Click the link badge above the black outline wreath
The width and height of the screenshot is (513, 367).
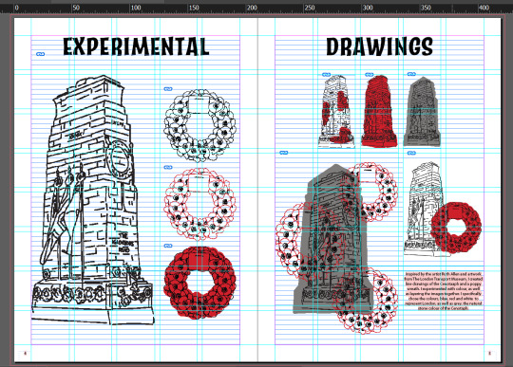[168, 89]
